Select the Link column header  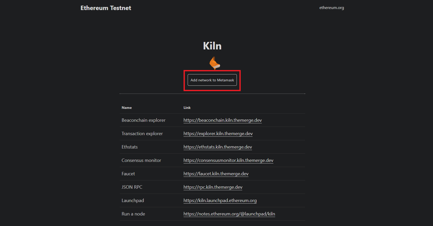[187, 108]
